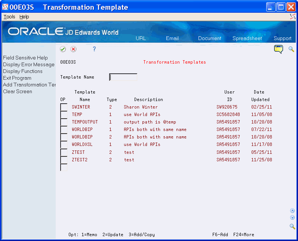
Task: Click Clear Screen in the sidebar
Action: (x=18, y=91)
